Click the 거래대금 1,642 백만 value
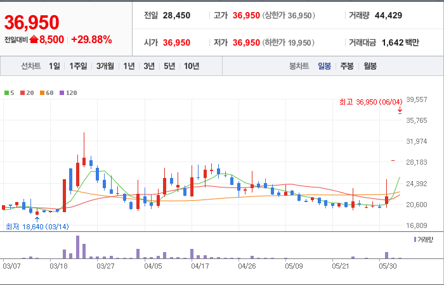Viewport: 444px width, 285px height. coord(400,42)
